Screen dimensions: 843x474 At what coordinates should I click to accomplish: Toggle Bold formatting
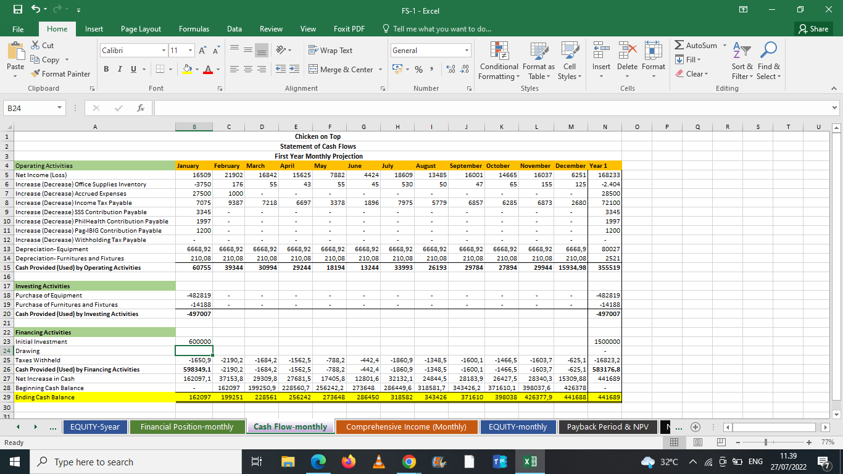[107, 70]
